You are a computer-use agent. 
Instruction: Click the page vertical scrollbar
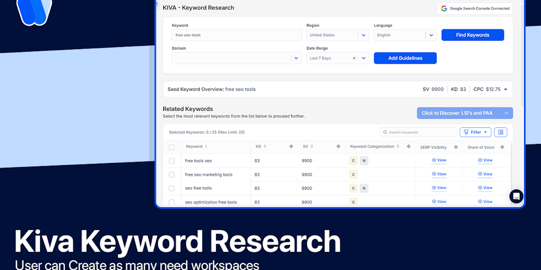524,55
